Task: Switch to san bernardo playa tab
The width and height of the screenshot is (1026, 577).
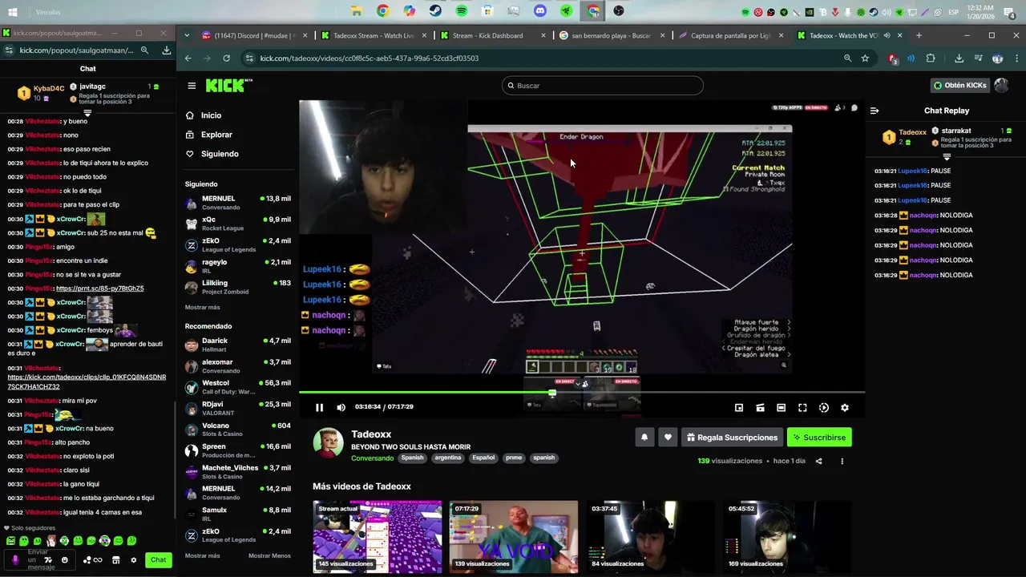Action: 611,35
